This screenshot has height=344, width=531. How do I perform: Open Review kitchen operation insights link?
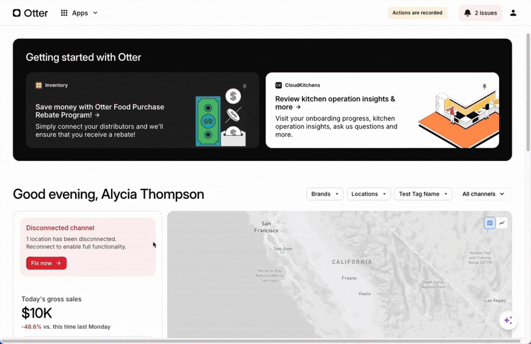[x=335, y=103]
